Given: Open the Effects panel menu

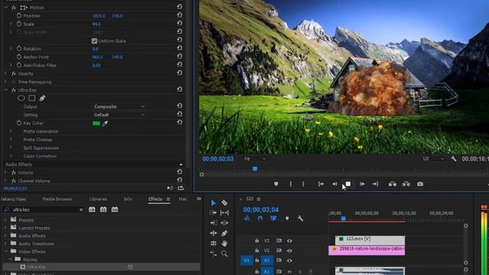Looking at the screenshot, I should pyautogui.click(x=168, y=199).
